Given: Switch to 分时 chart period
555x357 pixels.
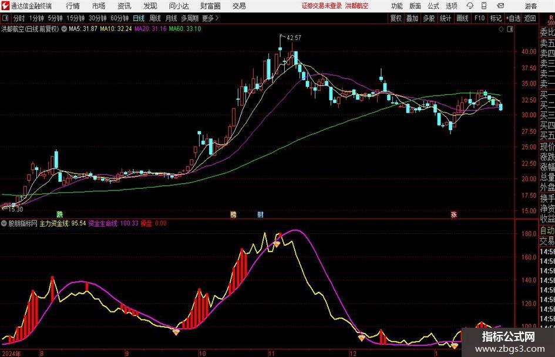Looking at the screenshot, I should (x=19, y=18).
